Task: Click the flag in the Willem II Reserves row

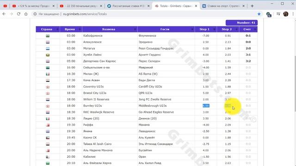Action: (x=48, y=100)
